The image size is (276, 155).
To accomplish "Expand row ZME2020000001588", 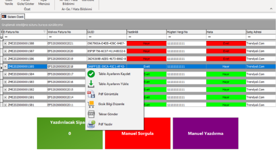I will coord(5,43).
